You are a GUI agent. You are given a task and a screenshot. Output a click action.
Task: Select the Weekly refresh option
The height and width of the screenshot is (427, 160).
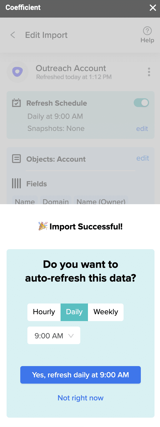pos(106,312)
